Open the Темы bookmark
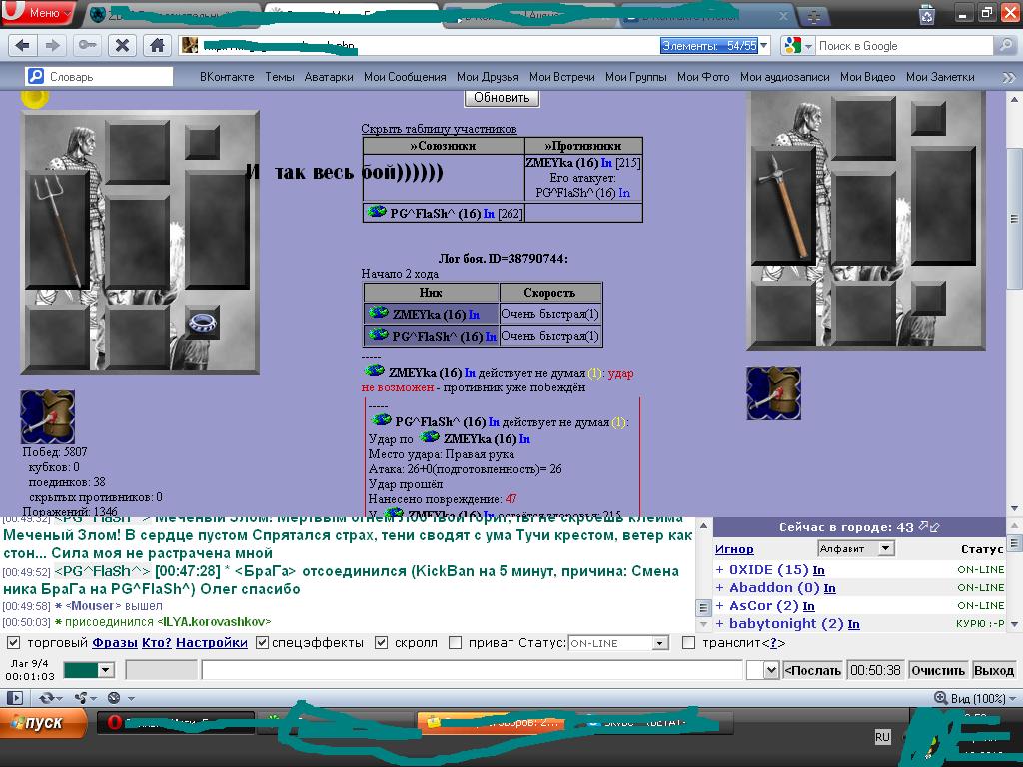The image size is (1023, 767). pos(280,76)
